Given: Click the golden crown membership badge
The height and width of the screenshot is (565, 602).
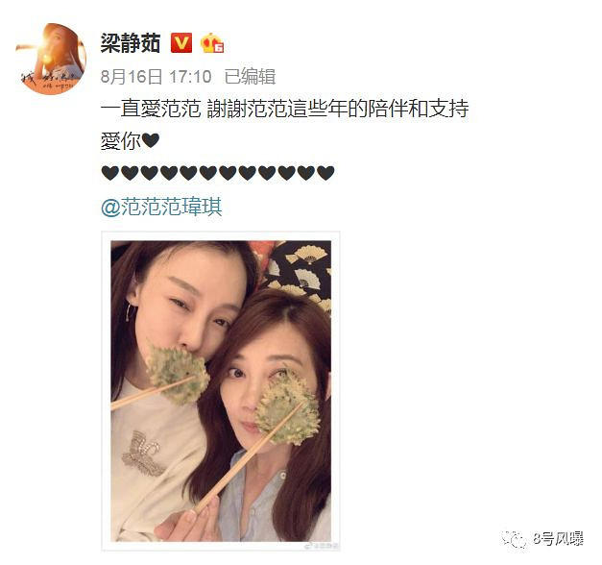Looking at the screenshot, I should pos(212,42).
